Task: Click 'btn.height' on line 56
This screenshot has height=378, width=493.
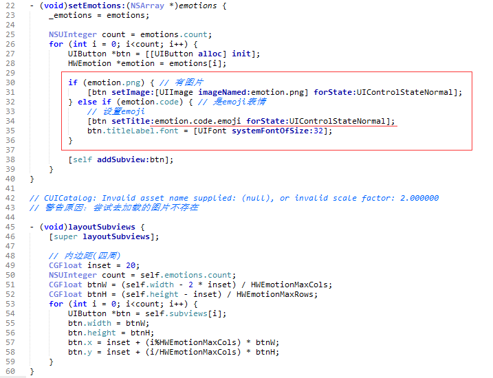Action: pos(92,333)
